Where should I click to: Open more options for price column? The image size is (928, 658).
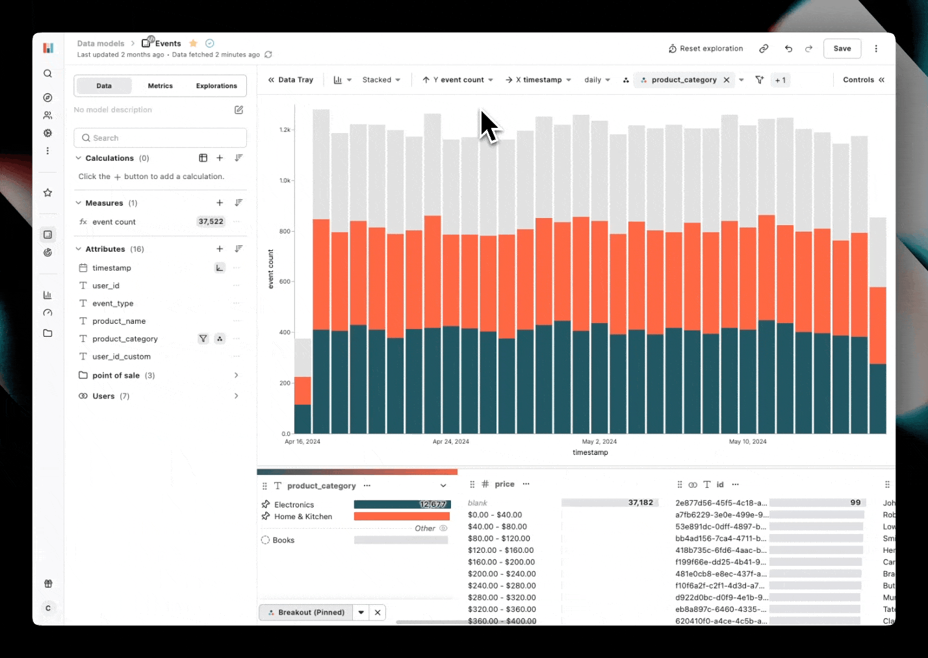click(x=526, y=484)
